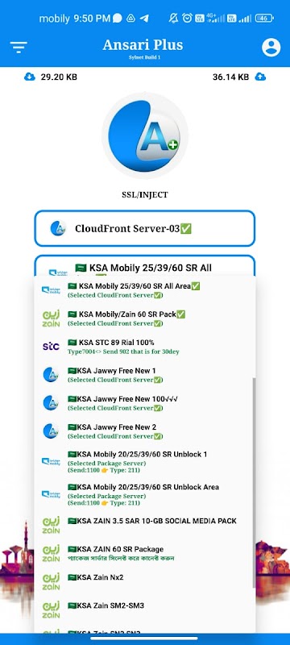Tap the upload cloud icon
The width and height of the screenshot is (290, 645).
tap(260, 77)
